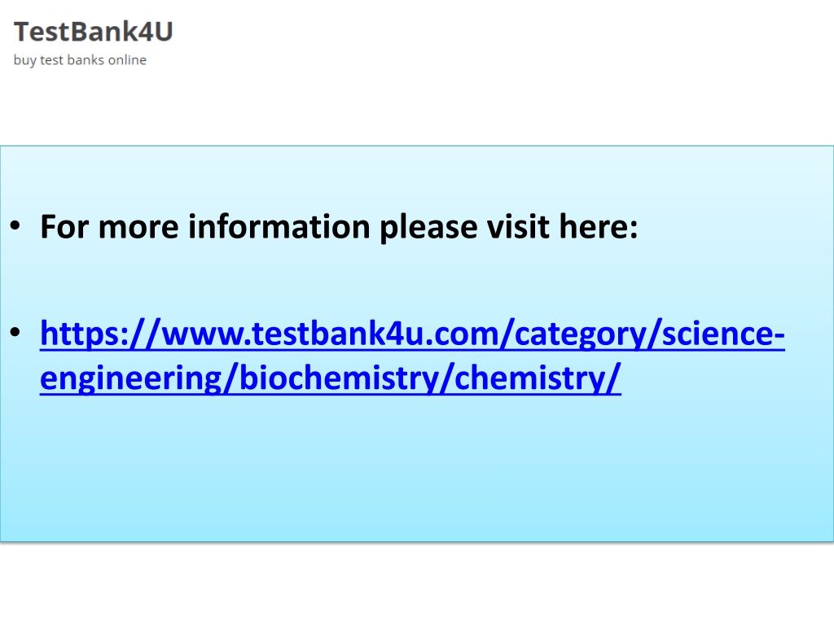Click the TestBank4U site title
834x625 pixels.
(93, 32)
